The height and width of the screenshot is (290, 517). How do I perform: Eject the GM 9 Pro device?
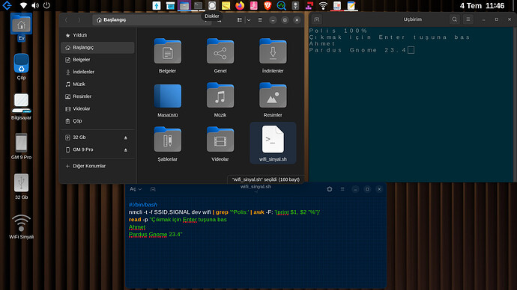pyautogui.click(x=126, y=150)
